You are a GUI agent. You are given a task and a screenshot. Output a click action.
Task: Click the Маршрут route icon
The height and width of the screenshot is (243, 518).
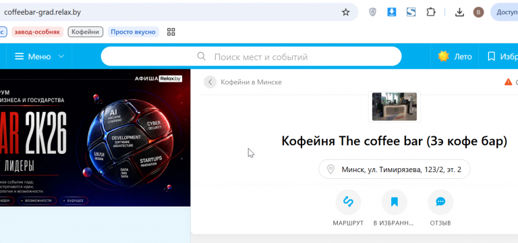point(348,202)
